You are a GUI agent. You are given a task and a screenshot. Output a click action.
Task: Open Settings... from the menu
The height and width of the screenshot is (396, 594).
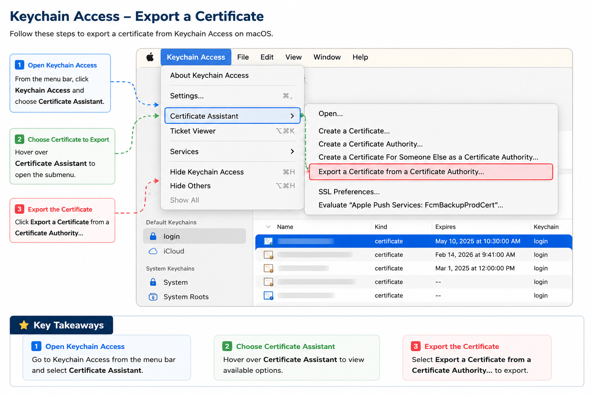coord(232,96)
